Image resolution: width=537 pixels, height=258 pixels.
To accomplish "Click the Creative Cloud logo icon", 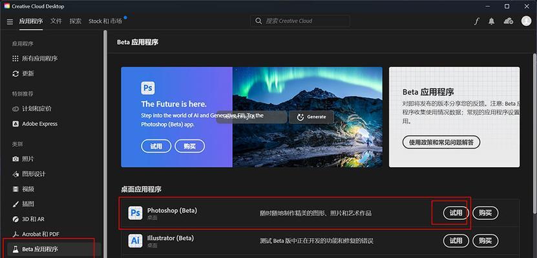I will point(7,6).
